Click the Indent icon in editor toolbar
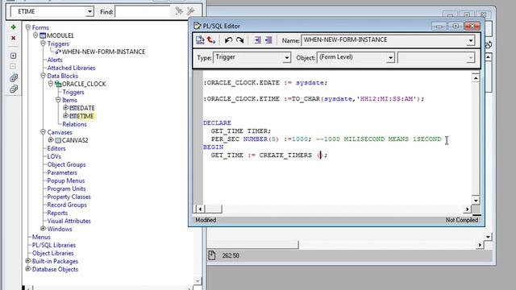Viewport: 516px width, 290px height. click(x=257, y=40)
